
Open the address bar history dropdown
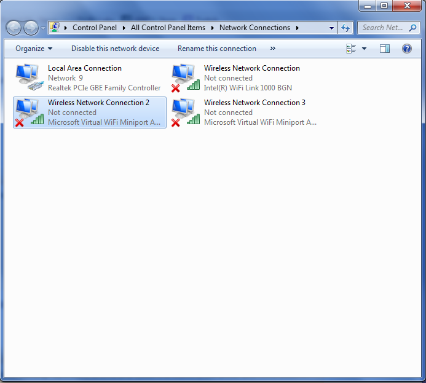tap(331, 28)
